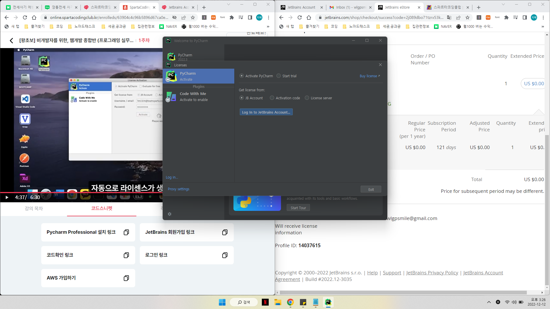Open right Chrome three-dot menu
The image size is (550, 309).
click(543, 17)
